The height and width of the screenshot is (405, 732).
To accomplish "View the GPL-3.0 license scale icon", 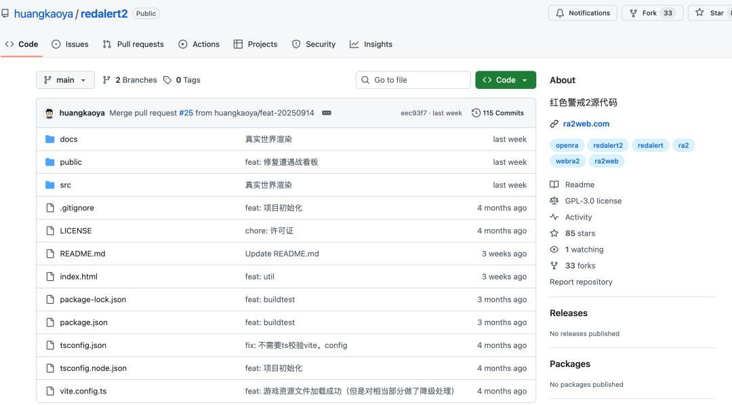I will click(554, 201).
